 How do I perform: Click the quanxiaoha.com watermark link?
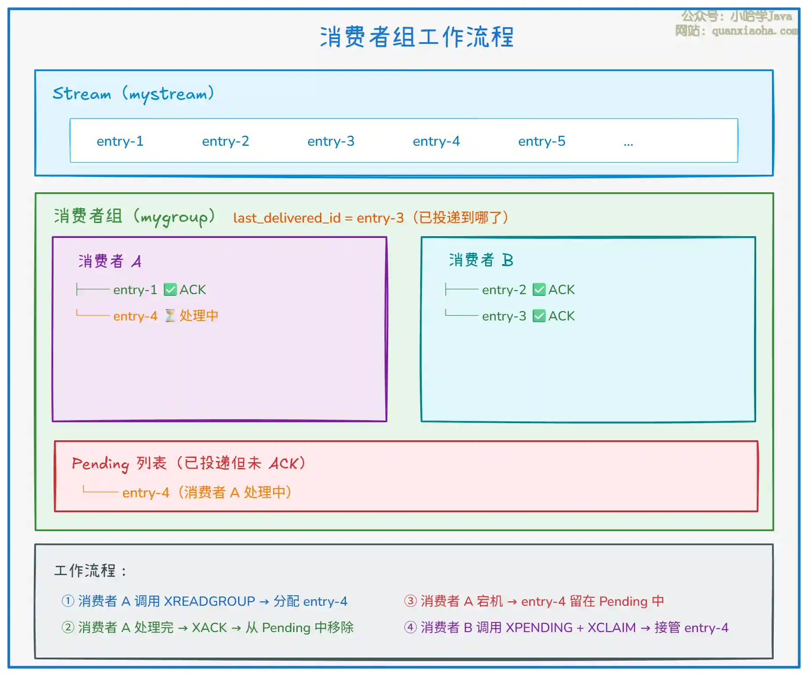[x=754, y=31]
